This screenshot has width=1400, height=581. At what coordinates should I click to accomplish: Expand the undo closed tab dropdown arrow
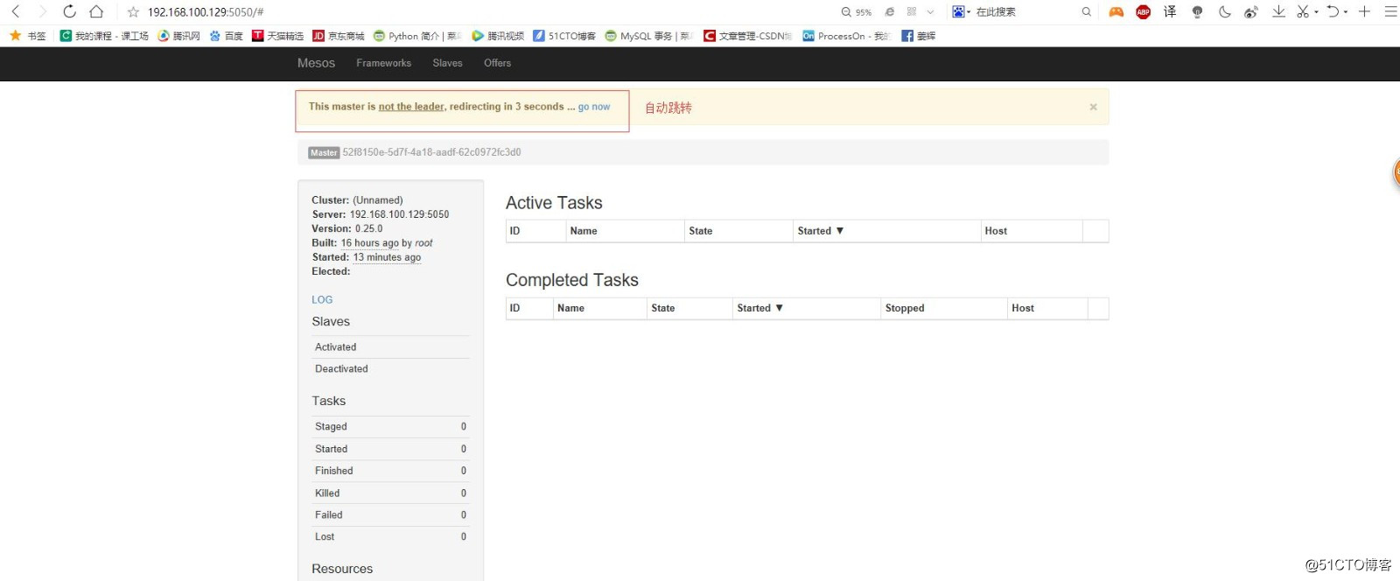pos(1346,13)
